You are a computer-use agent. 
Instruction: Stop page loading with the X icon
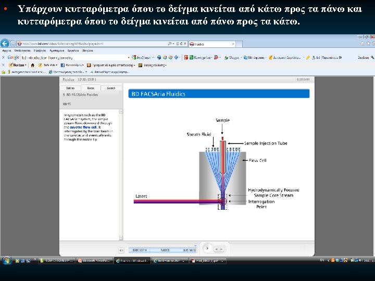click(x=185, y=44)
